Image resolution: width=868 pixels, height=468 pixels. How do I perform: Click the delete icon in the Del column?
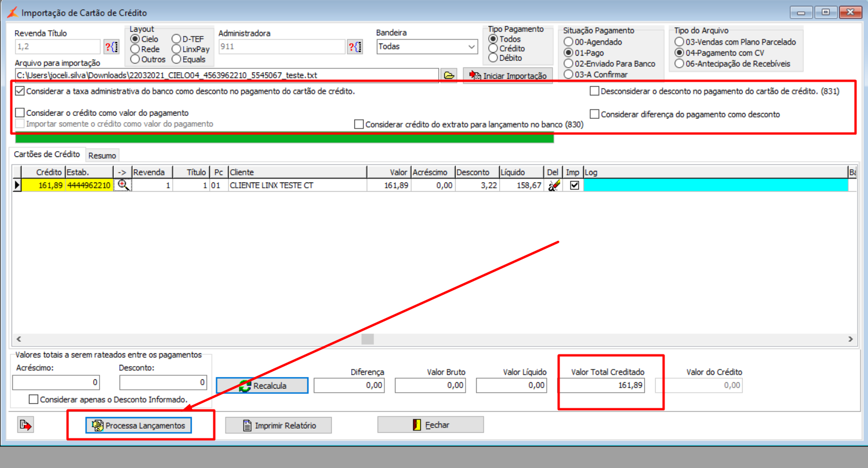[554, 185]
